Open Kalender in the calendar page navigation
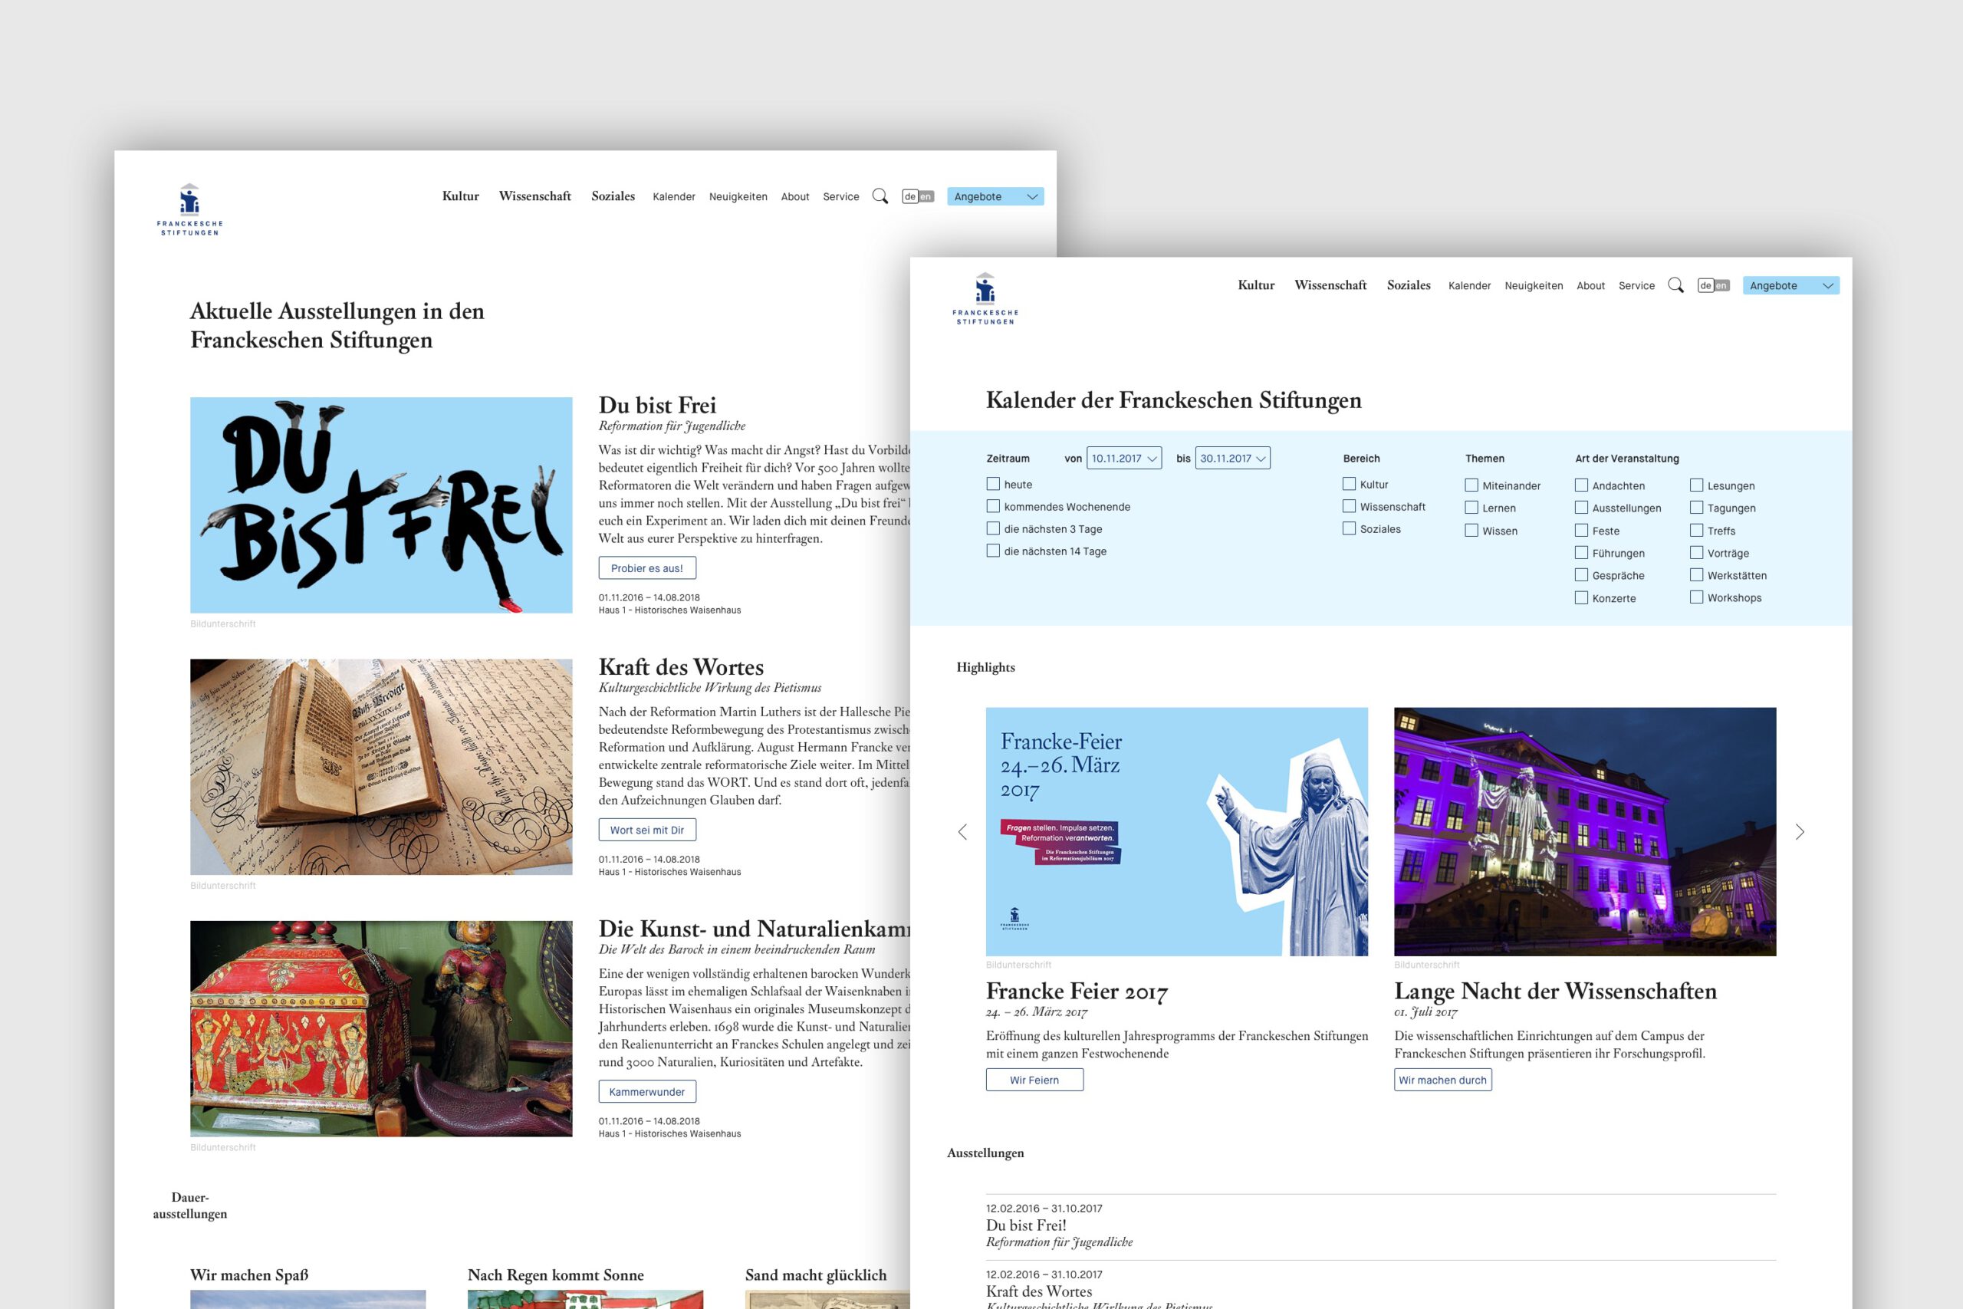Screen dimensions: 1963x1309 point(1469,285)
